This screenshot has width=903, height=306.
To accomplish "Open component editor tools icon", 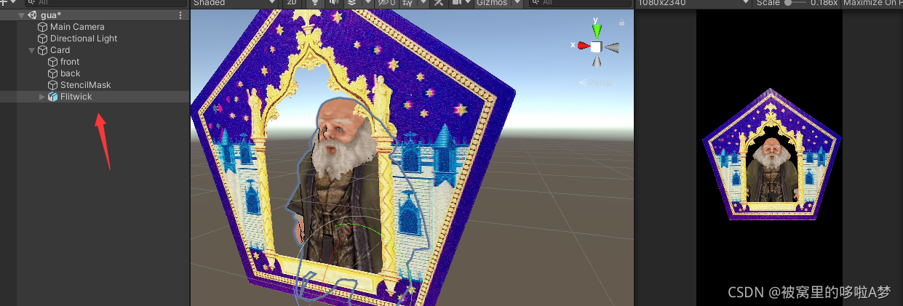I will (x=439, y=3).
